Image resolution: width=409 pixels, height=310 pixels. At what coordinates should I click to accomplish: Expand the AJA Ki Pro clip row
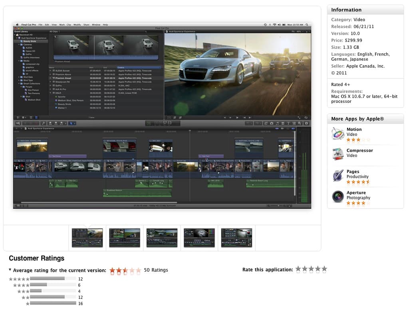click(50, 89)
